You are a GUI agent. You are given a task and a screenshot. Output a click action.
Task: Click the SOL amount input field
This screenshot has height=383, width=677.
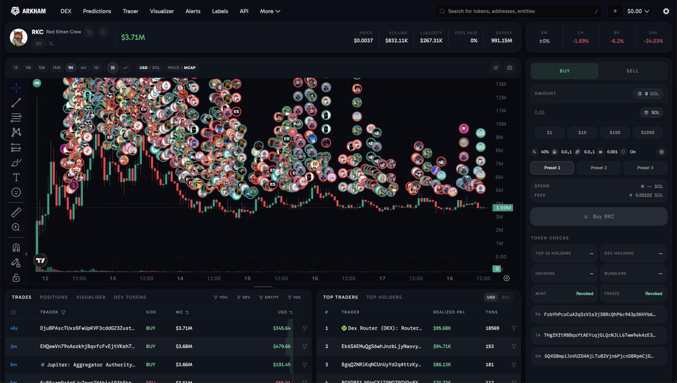[584, 113]
